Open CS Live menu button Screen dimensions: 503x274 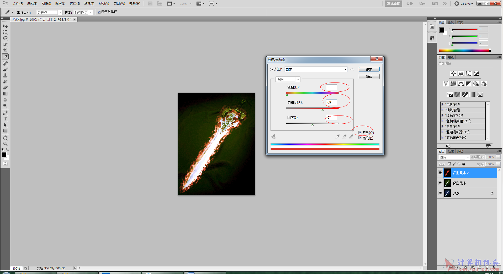point(464,4)
